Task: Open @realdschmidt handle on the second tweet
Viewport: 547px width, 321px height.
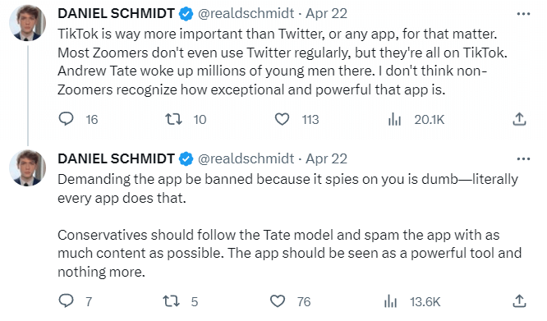Action: pyautogui.click(x=246, y=159)
